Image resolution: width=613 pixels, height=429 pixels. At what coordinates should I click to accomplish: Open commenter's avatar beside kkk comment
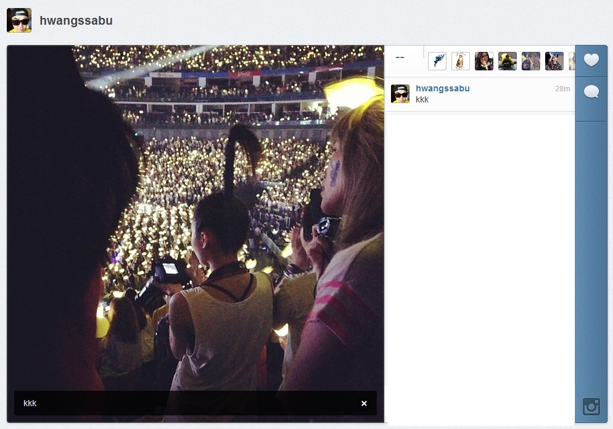400,94
